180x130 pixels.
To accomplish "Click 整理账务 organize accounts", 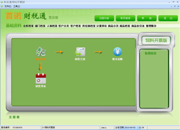I will coord(151,26).
